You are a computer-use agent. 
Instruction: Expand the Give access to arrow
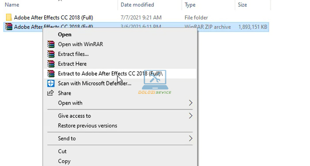191,116
